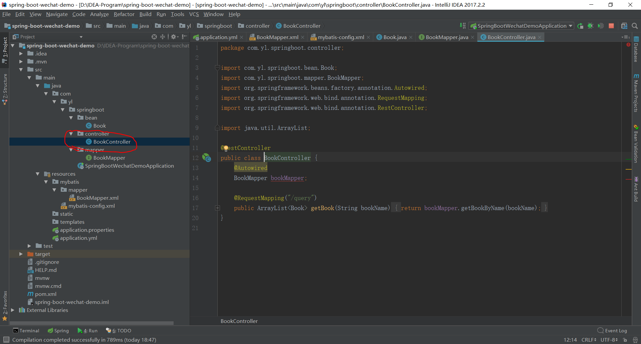Open the File menu

[x=6, y=14]
